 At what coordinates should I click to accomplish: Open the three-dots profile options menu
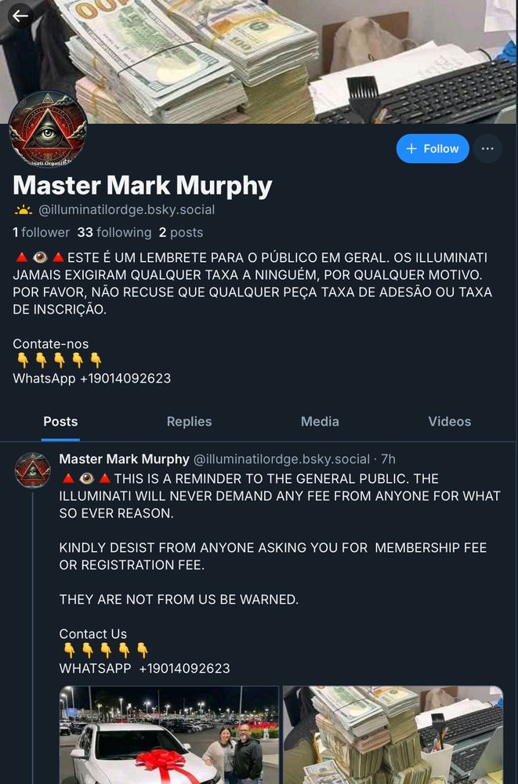point(487,148)
